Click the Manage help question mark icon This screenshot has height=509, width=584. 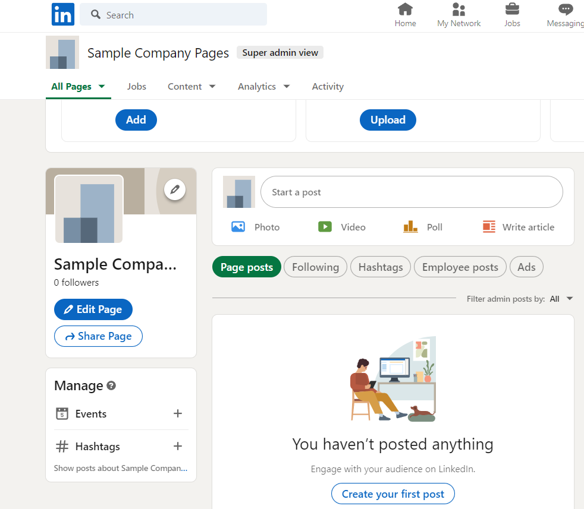coord(111,385)
